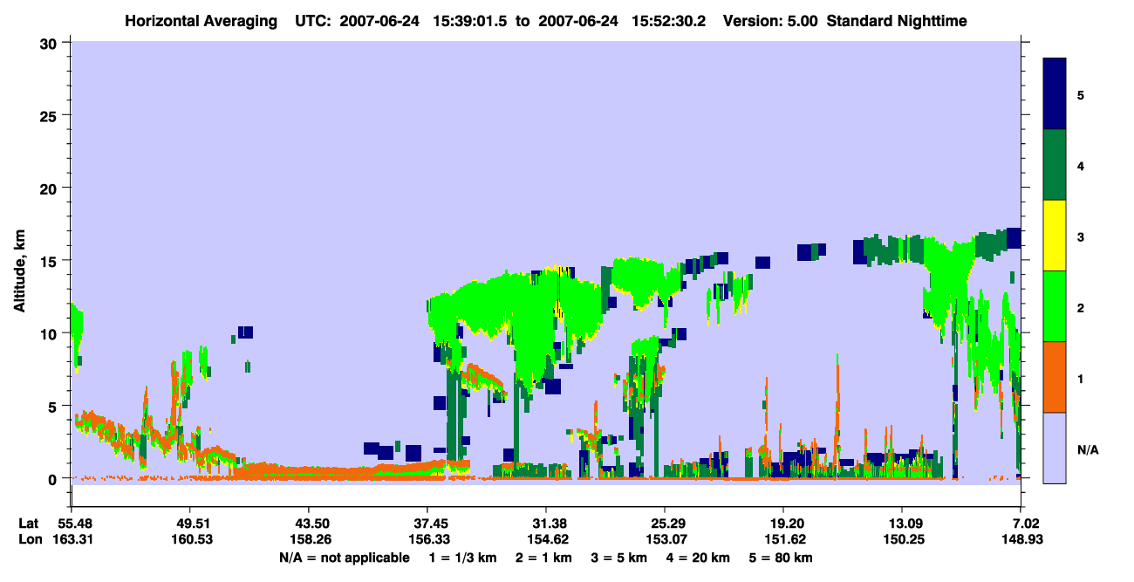Click the dark green colorbar segment labeled 4
Viewport: 1134px width, 582px height.
click(x=1055, y=165)
